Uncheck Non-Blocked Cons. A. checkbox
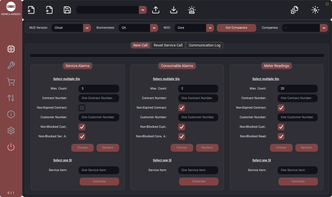Viewport: 332px width, 197px height. [181, 136]
